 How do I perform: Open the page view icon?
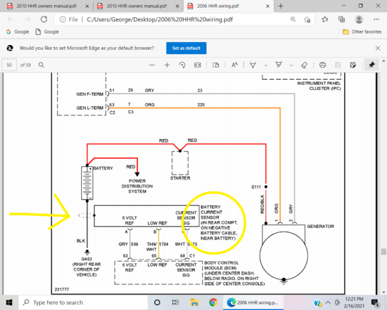pos(216,65)
